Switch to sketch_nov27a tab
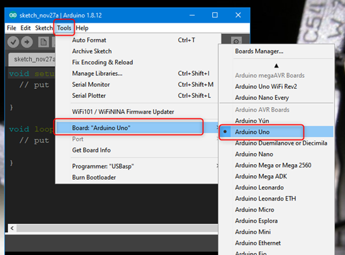The image size is (345, 255). tap(32, 59)
